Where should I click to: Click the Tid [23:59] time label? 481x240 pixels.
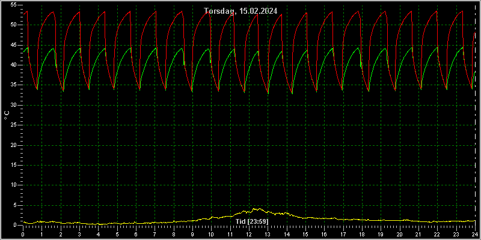tap(252, 221)
